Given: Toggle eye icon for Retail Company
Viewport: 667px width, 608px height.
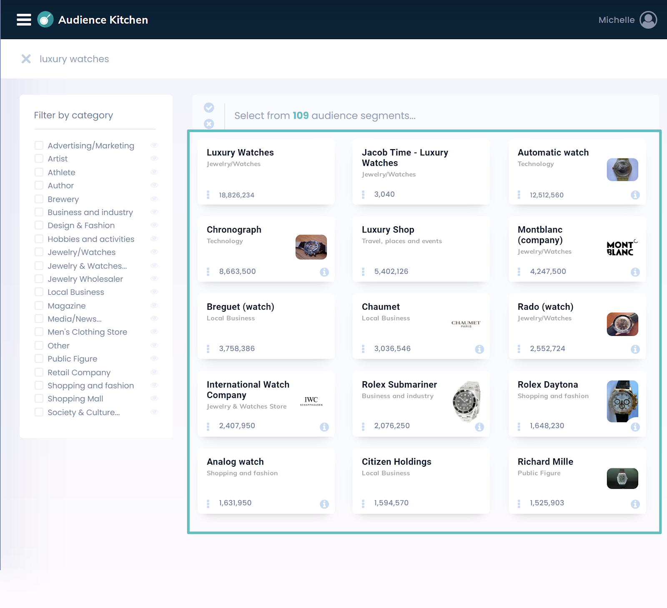Looking at the screenshot, I should click(x=154, y=372).
